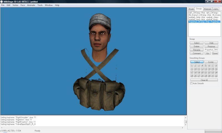Viewport: 222px width, 133px height.
Task: Toggle smoothing group 1
Action: point(192,65)
